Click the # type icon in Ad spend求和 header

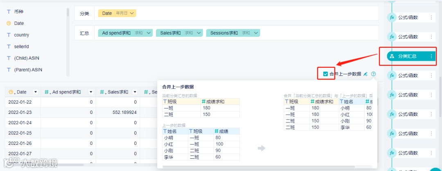47,92
